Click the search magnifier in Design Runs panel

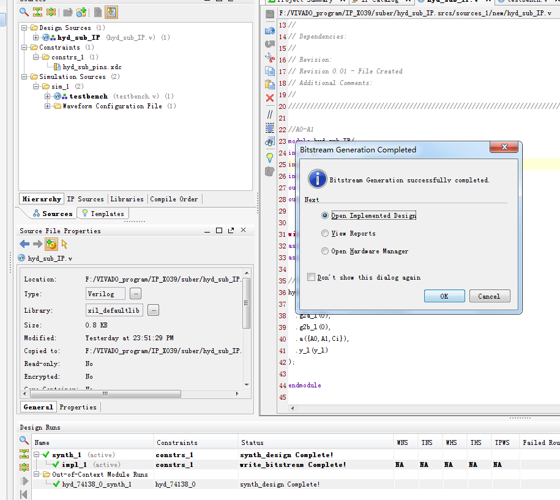pos(24,441)
